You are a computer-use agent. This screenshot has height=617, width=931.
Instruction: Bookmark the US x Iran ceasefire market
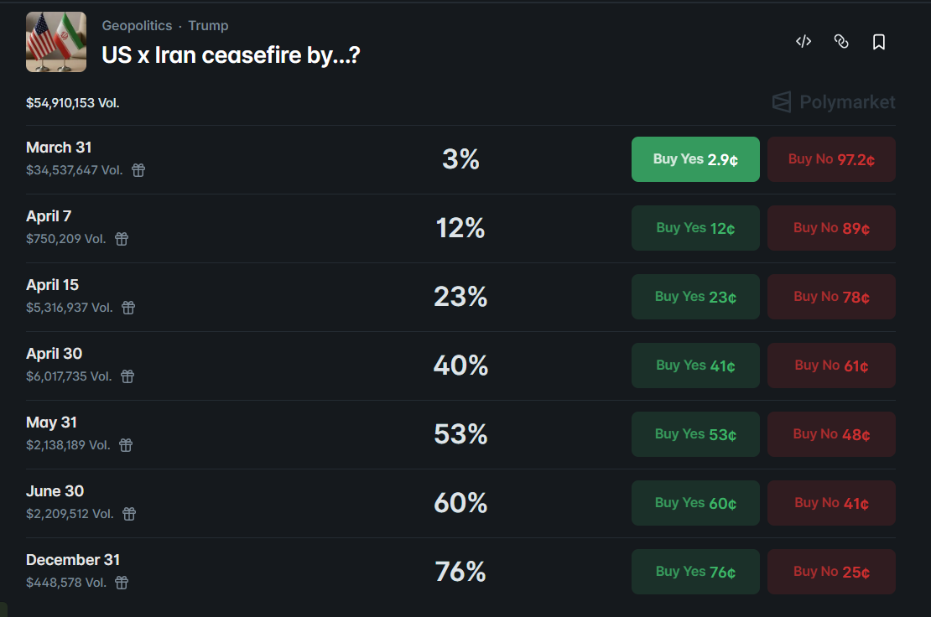pyautogui.click(x=878, y=41)
